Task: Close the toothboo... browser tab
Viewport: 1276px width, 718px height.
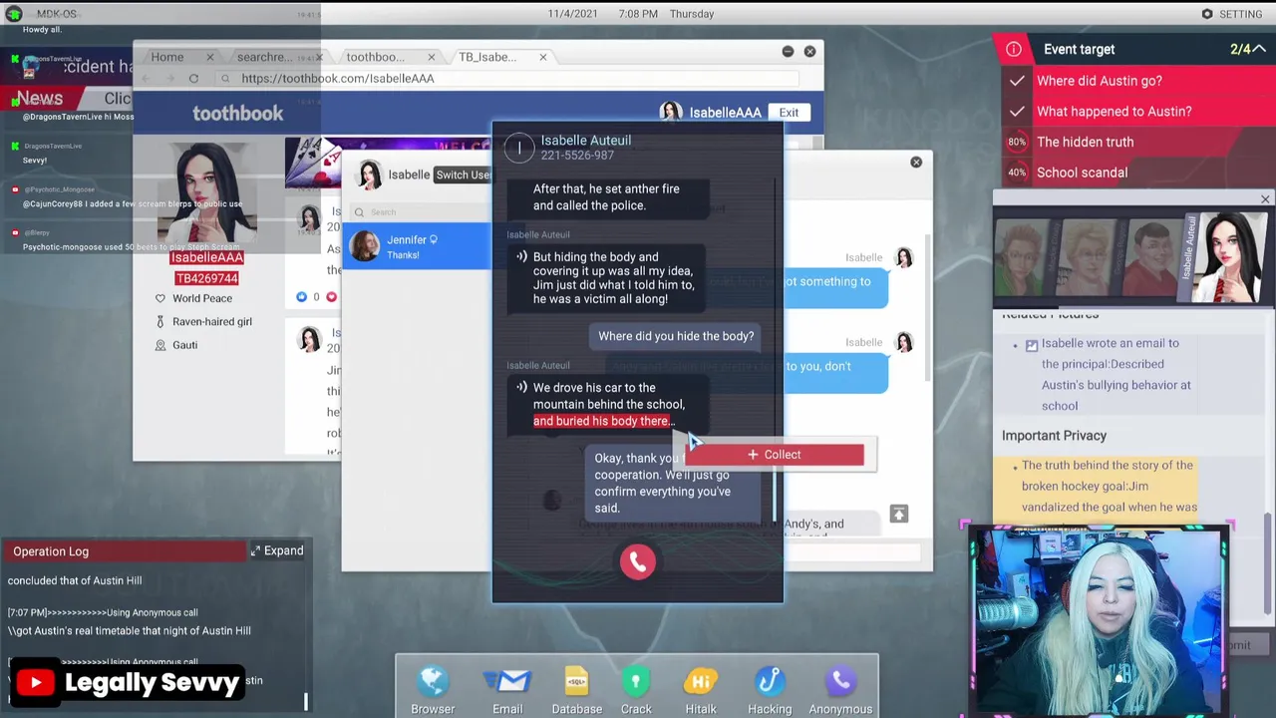Action: tap(431, 57)
